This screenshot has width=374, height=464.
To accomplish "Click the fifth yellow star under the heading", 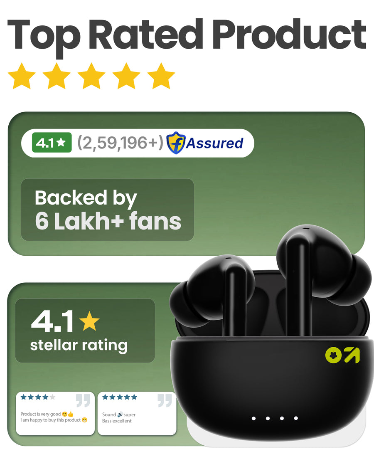I will tap(161, 76).
